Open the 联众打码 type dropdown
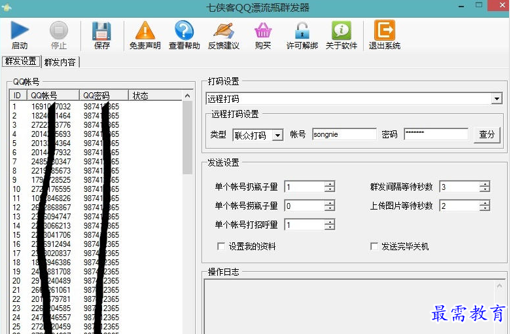511x334 pixels. click(x=277, y=135)
